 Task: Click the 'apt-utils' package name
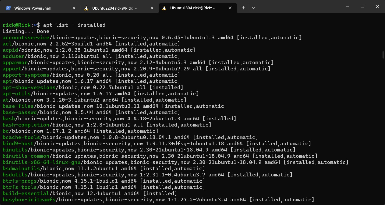17,94
